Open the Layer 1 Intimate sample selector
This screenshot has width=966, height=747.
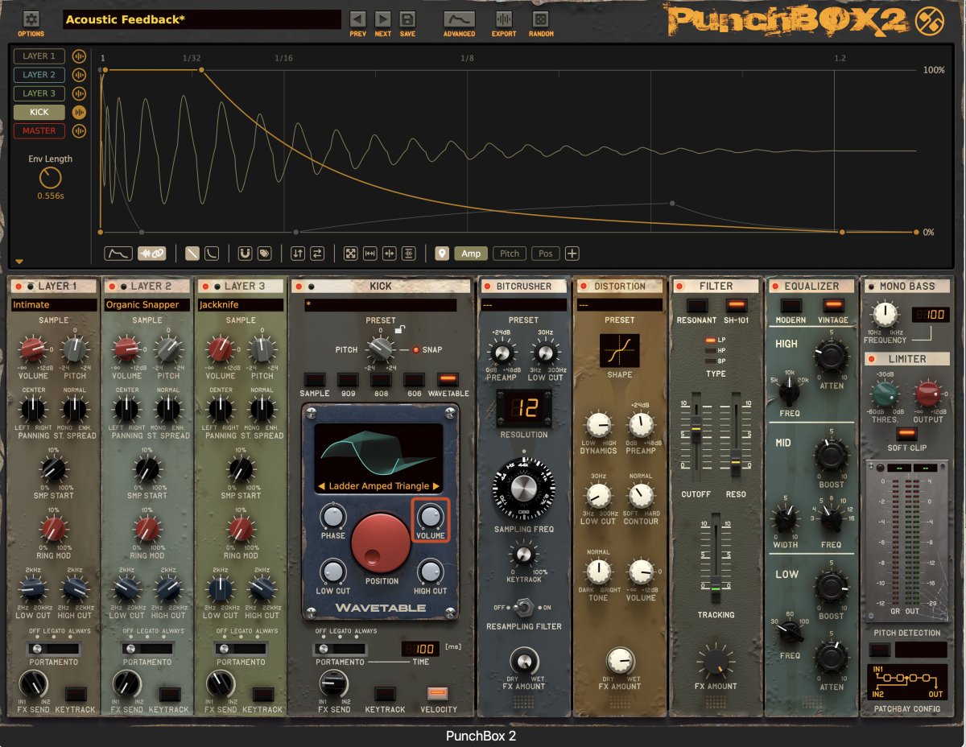click(x=54, y=305)
